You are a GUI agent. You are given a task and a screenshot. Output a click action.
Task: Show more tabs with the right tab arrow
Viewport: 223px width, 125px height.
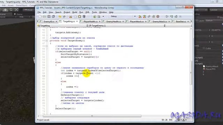192,21
